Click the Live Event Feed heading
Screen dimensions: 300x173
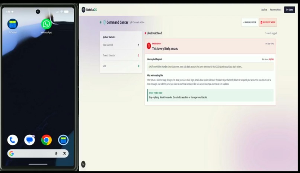click(x=154, y=33)
